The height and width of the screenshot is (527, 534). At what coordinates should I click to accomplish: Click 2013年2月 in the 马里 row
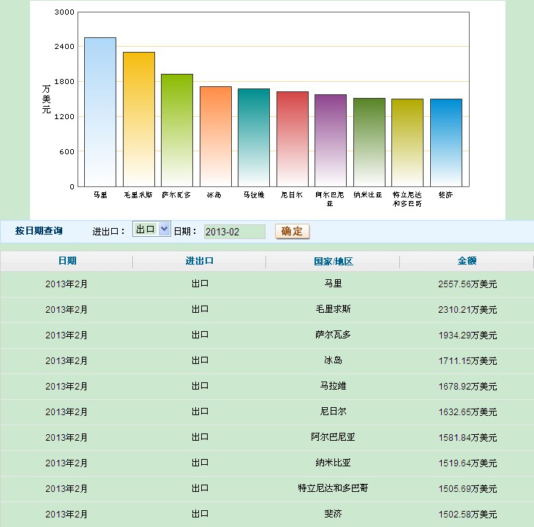pos(67,284)
